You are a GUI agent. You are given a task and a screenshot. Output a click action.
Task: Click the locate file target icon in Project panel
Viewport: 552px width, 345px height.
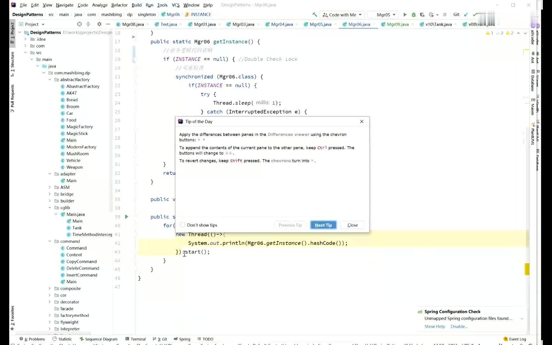click(x=80, y=24)
